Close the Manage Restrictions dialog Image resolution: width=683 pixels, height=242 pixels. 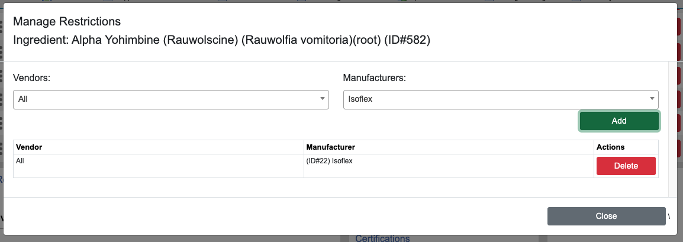click(x=606, y=216)
